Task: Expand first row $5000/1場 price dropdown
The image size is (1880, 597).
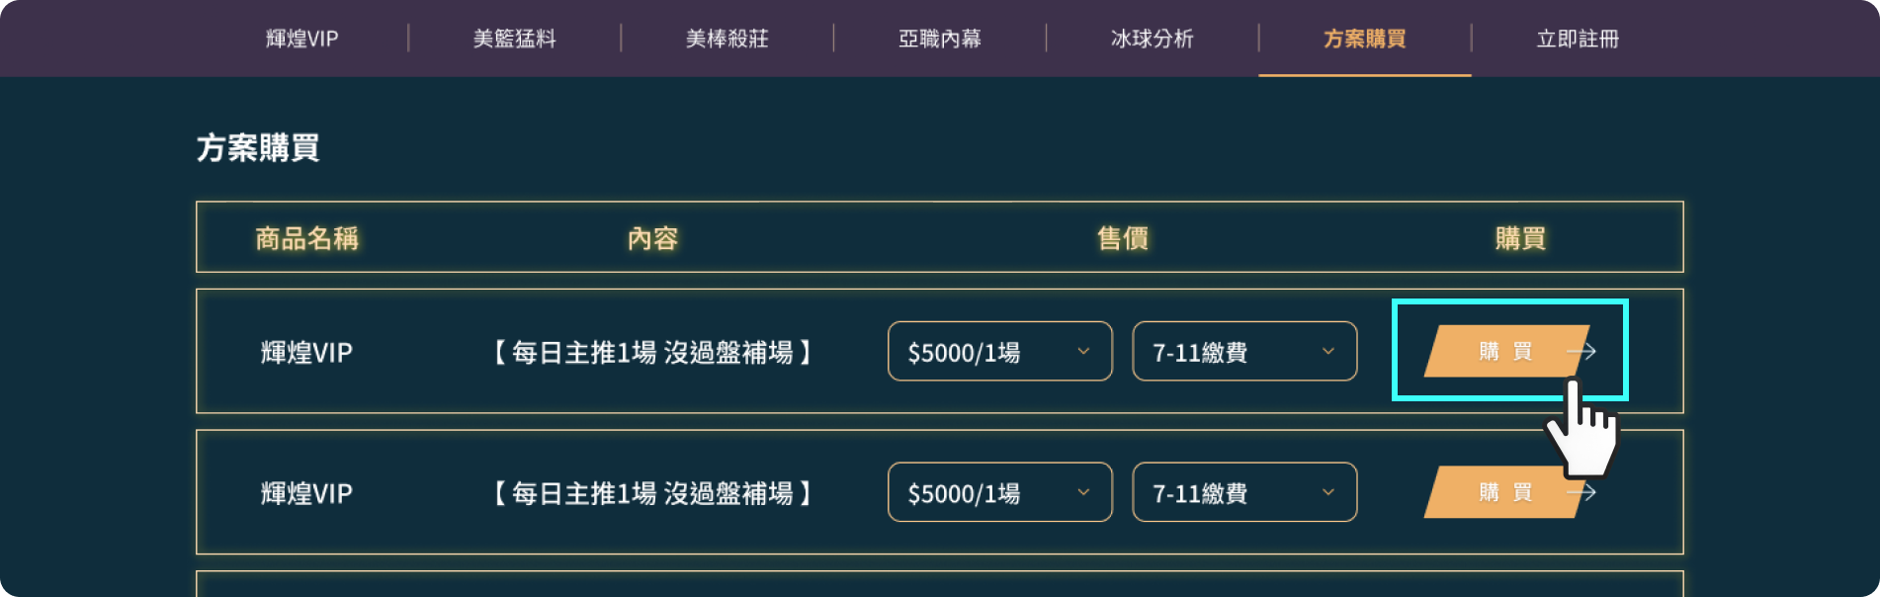Action: tap(998, 352)
